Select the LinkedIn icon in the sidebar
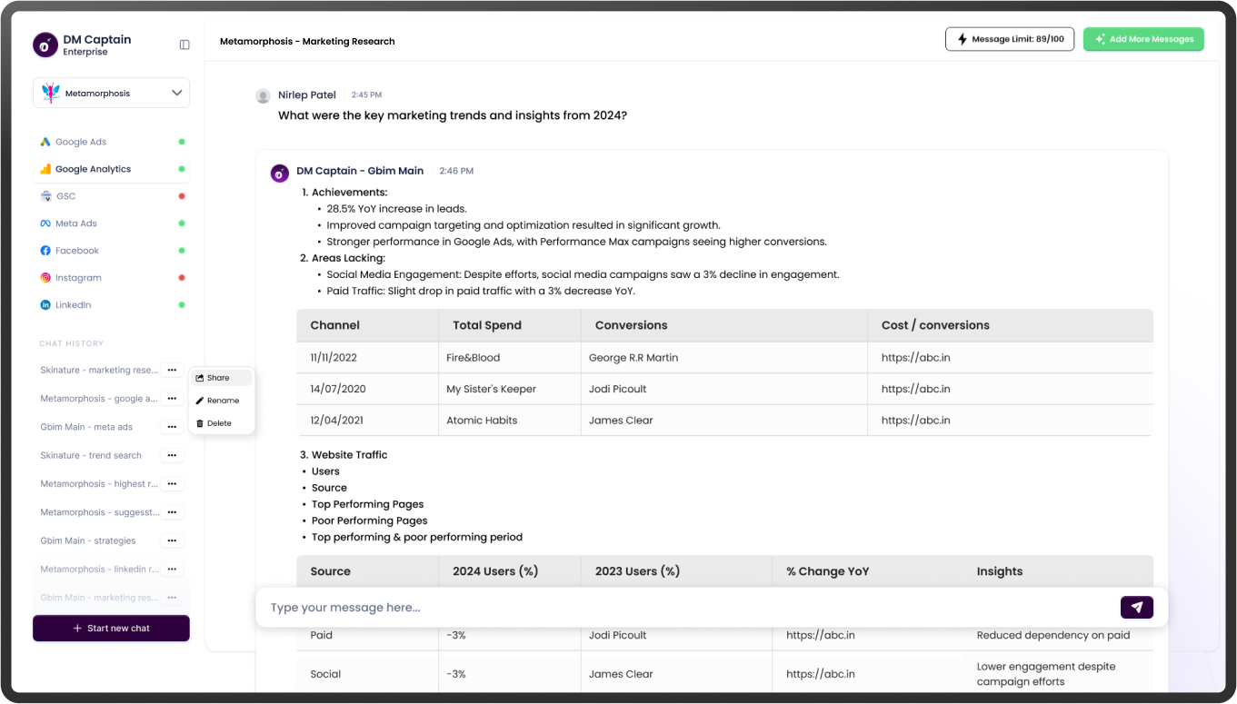 click(45, 305)
